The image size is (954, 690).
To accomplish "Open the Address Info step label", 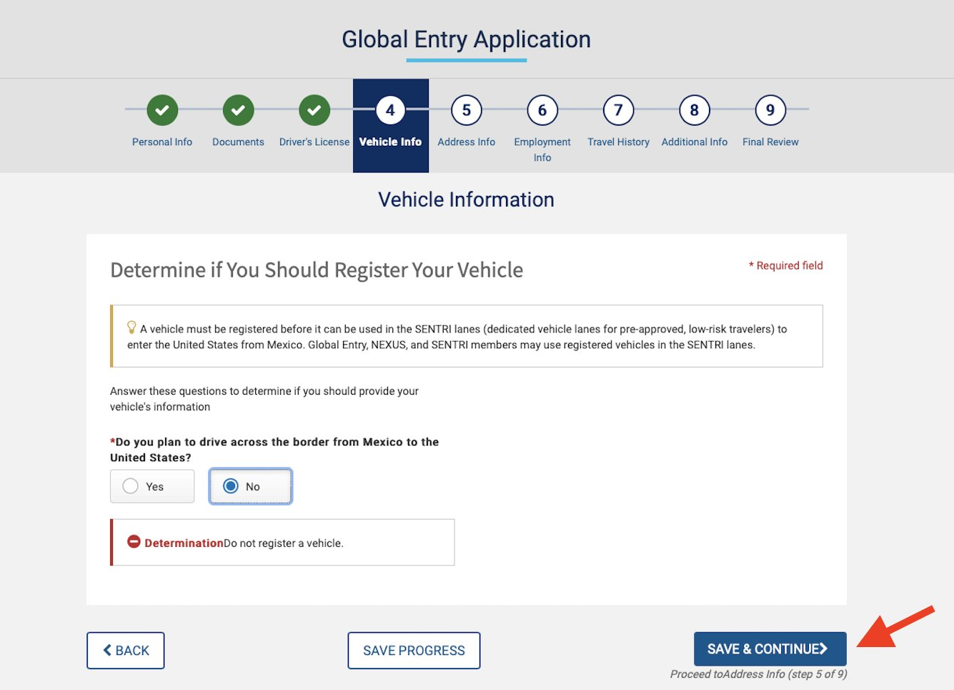I will click(x=467, y=142).
